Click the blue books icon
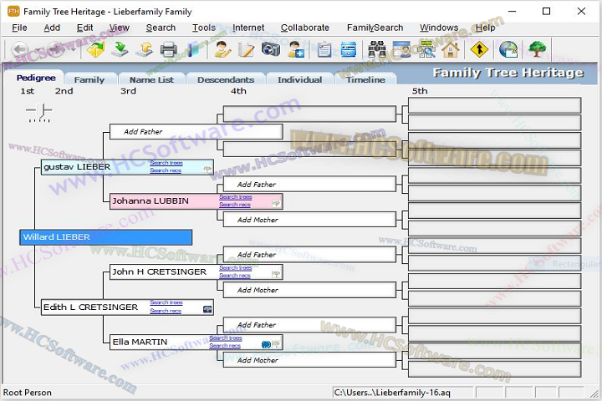 (193, 49)
